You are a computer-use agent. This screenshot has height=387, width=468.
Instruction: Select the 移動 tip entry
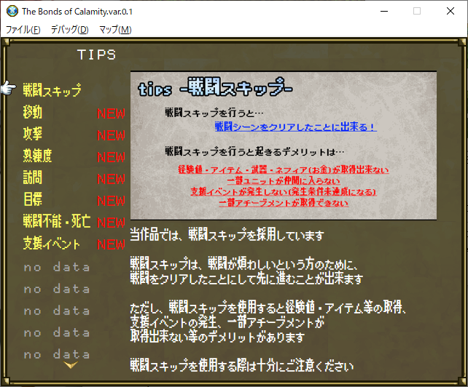coord(33,112)
